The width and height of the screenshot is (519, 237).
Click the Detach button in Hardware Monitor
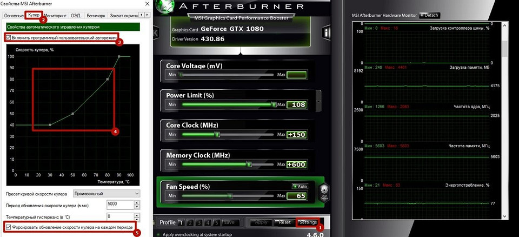click(x=429, y=15)
